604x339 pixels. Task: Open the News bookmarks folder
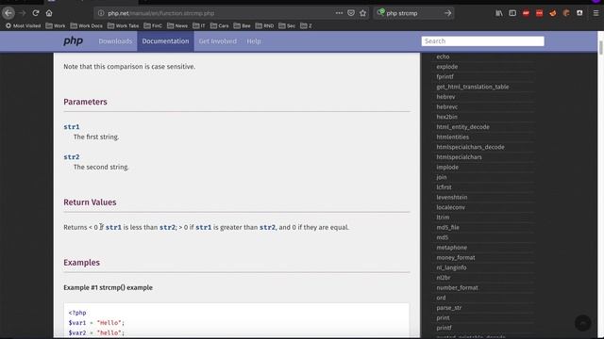click(177, 25)
